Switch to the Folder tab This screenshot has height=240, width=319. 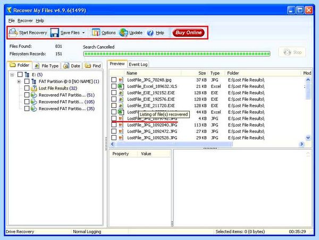pyautogui.click(x=20, y=65)
